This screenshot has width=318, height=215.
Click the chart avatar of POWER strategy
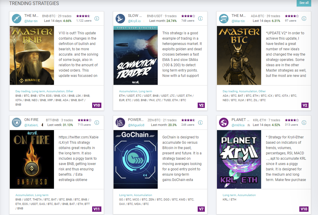pyautogui.click(x=120, y=122)
